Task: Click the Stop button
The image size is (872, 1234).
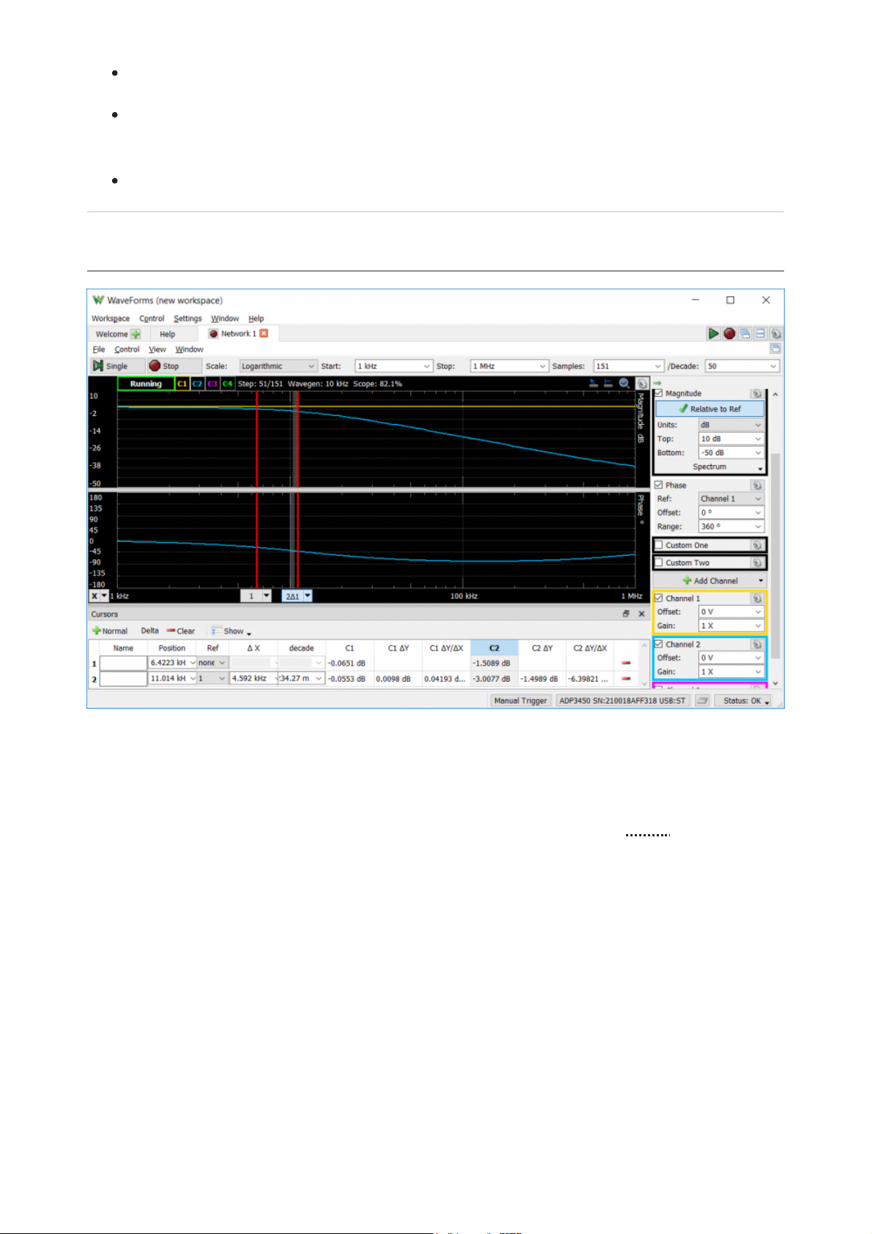Action: pos(174,366)
